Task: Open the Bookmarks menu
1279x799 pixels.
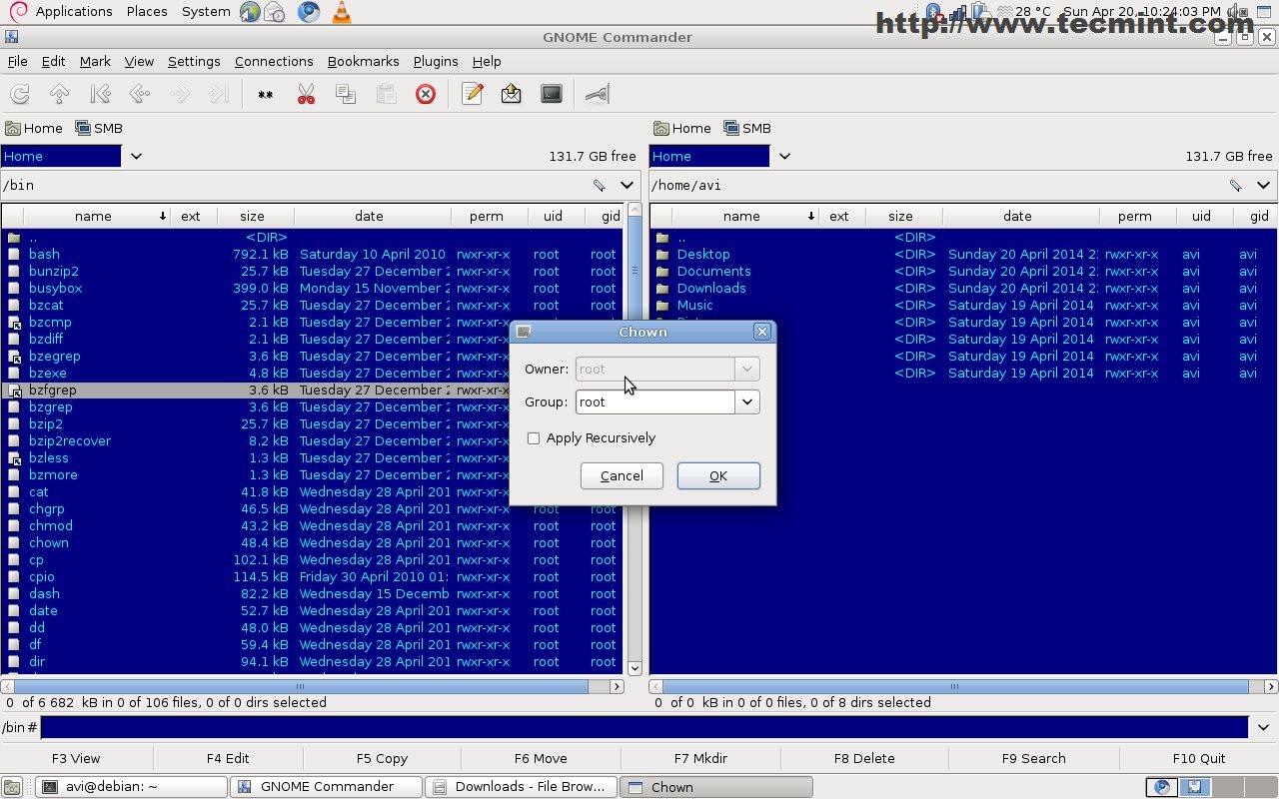Action: click(363, 61)
